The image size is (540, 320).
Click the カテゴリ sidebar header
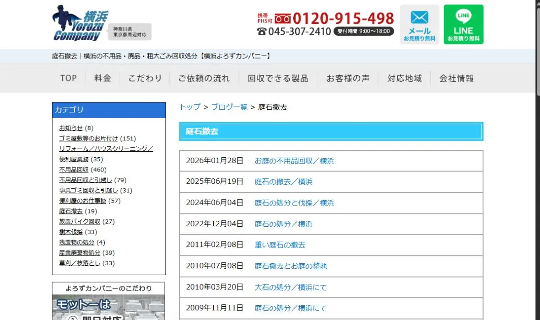coord(109,110)
